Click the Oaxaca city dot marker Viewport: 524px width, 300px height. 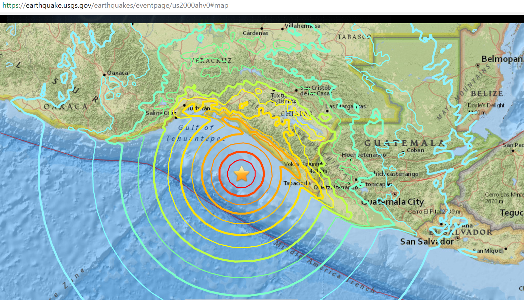point(104,75)
